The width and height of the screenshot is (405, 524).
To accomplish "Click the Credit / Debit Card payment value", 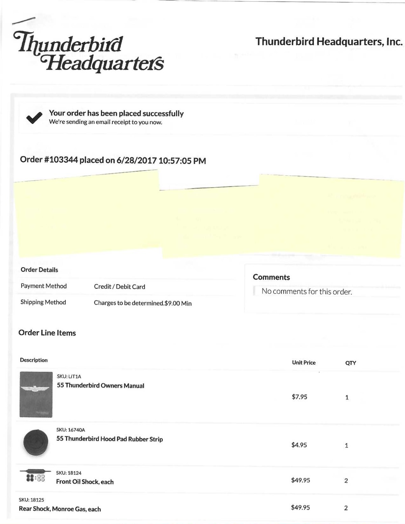I will click(119, 287).
